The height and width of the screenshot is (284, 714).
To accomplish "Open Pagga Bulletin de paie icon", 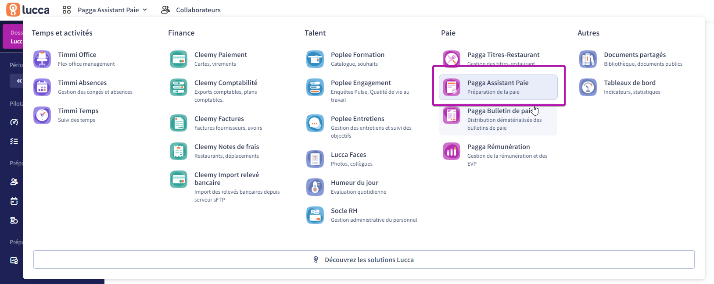I will point(452,115).
